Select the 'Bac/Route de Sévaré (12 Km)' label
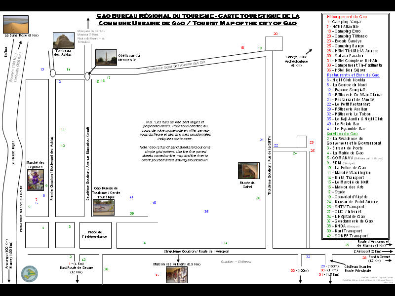The height and width of the screenshot is (296, 395). (x=77, y=270)
